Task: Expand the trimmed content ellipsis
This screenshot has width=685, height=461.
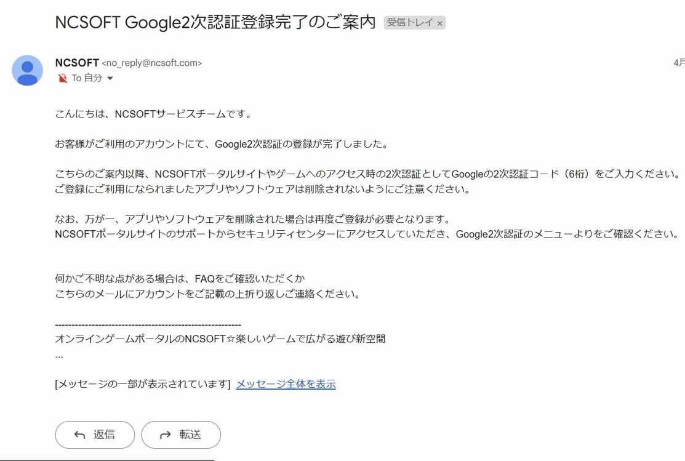Action: coord(59,355)
